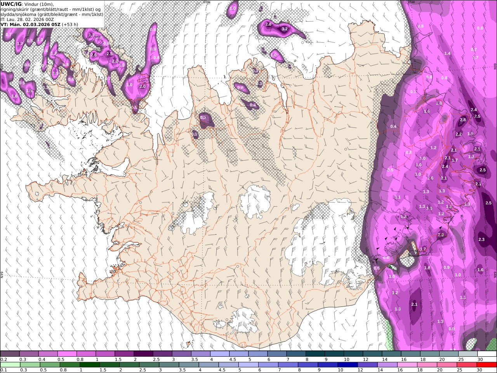
Task: Pick the light pink rain swatch between 16 and 18
Action: click(x=407, y=365)
